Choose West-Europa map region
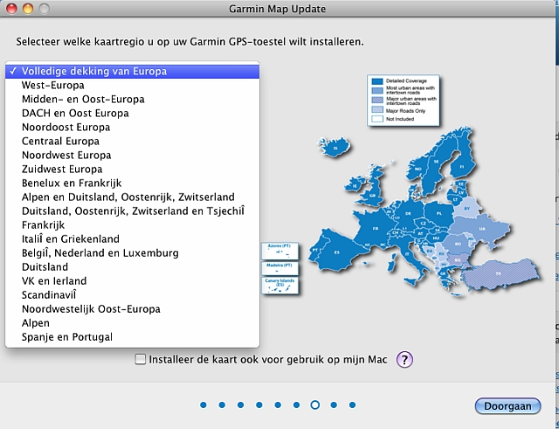The width and height of the screenshot is (559, 429). pyautogui.click(x=132, y=86)
